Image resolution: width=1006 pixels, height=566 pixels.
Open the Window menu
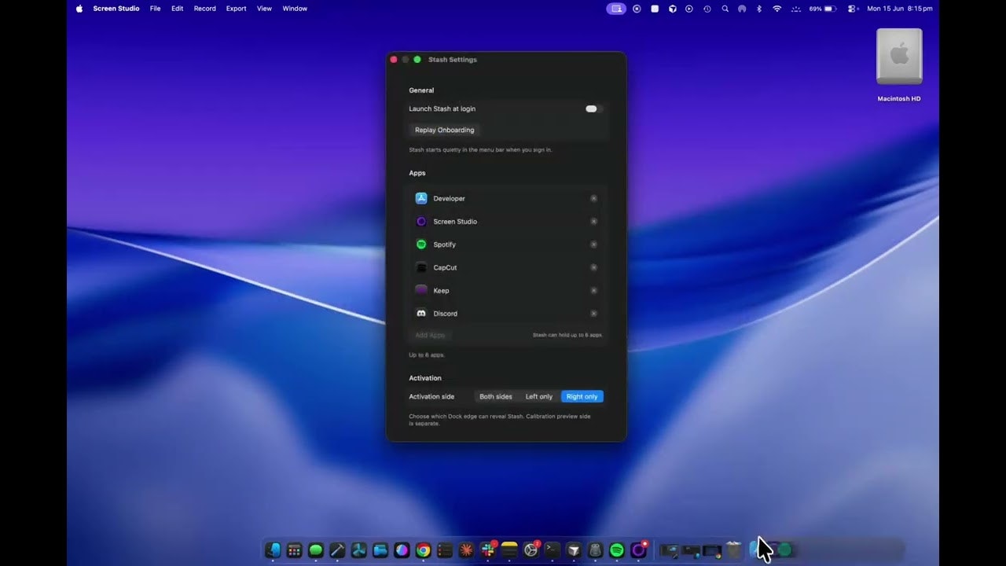point(295,9)
